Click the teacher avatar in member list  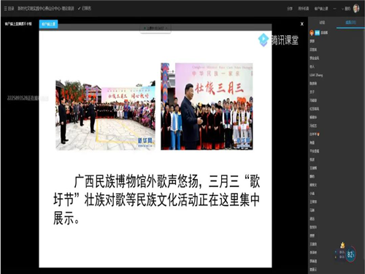[x=312, y=33]
